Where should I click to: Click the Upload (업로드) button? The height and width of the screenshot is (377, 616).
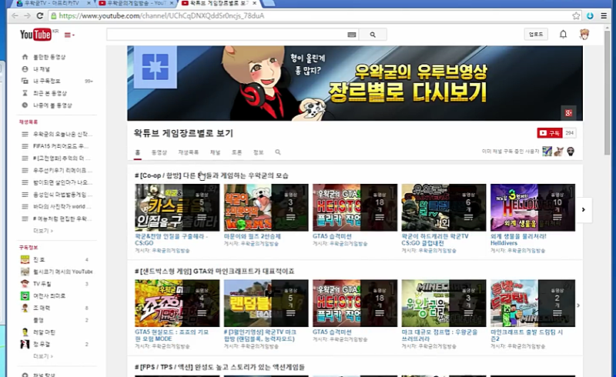click(x=536, y=34)
